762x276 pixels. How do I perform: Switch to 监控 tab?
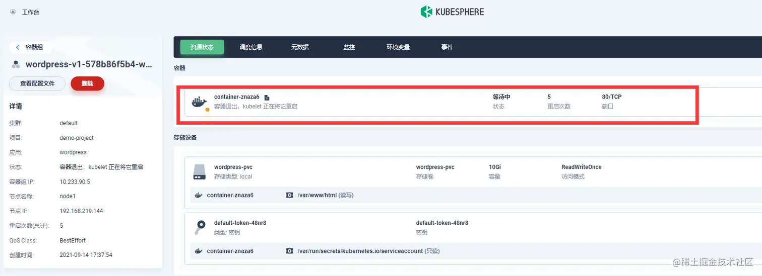click(x=349, y=47)
